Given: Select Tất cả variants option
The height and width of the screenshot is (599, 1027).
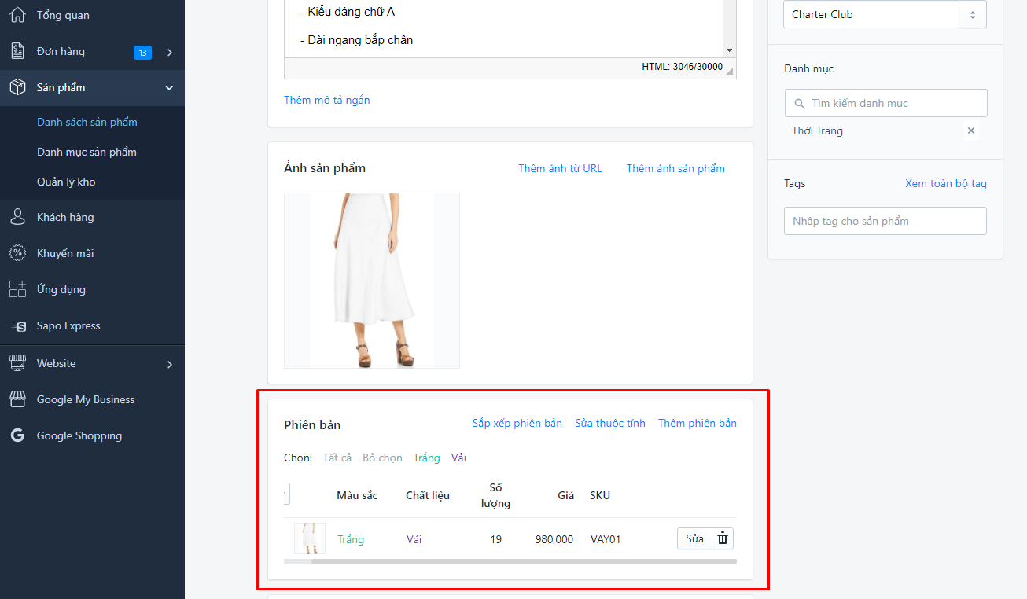Looking at the screenshot, I should 337,458.
